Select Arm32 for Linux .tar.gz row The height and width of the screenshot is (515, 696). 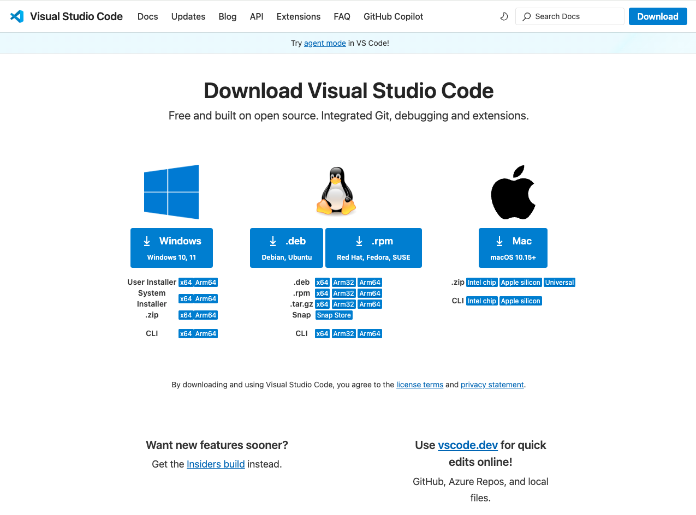coord(343,304)
